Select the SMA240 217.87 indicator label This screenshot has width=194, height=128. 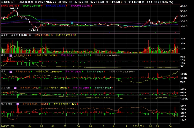tap(82, 6)
